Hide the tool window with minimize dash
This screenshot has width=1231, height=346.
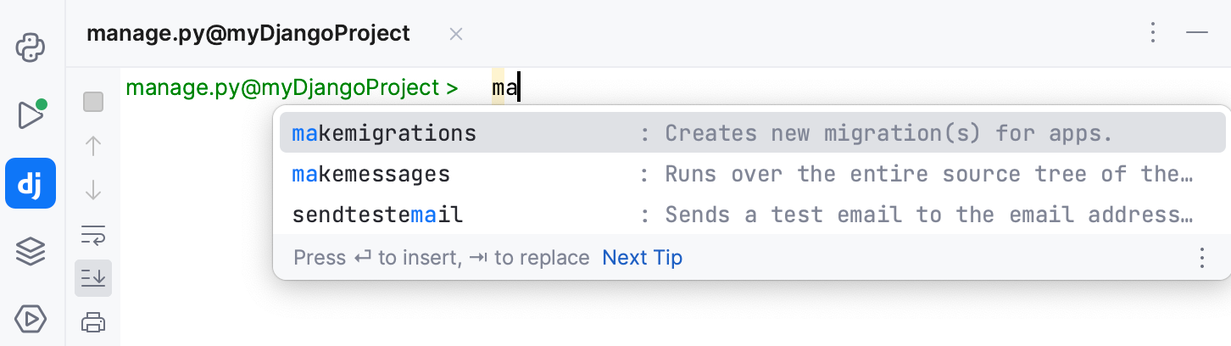[x=1197, y=33]
